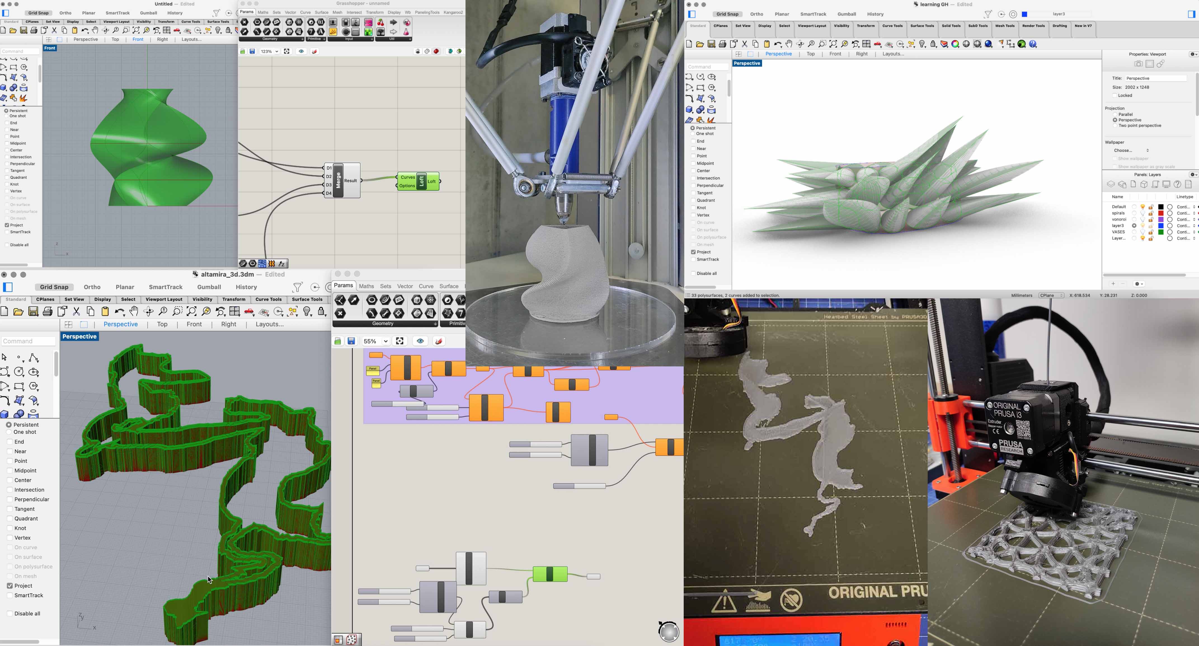Click the filter funnel icon in altamira_3d window

[297, 287]
